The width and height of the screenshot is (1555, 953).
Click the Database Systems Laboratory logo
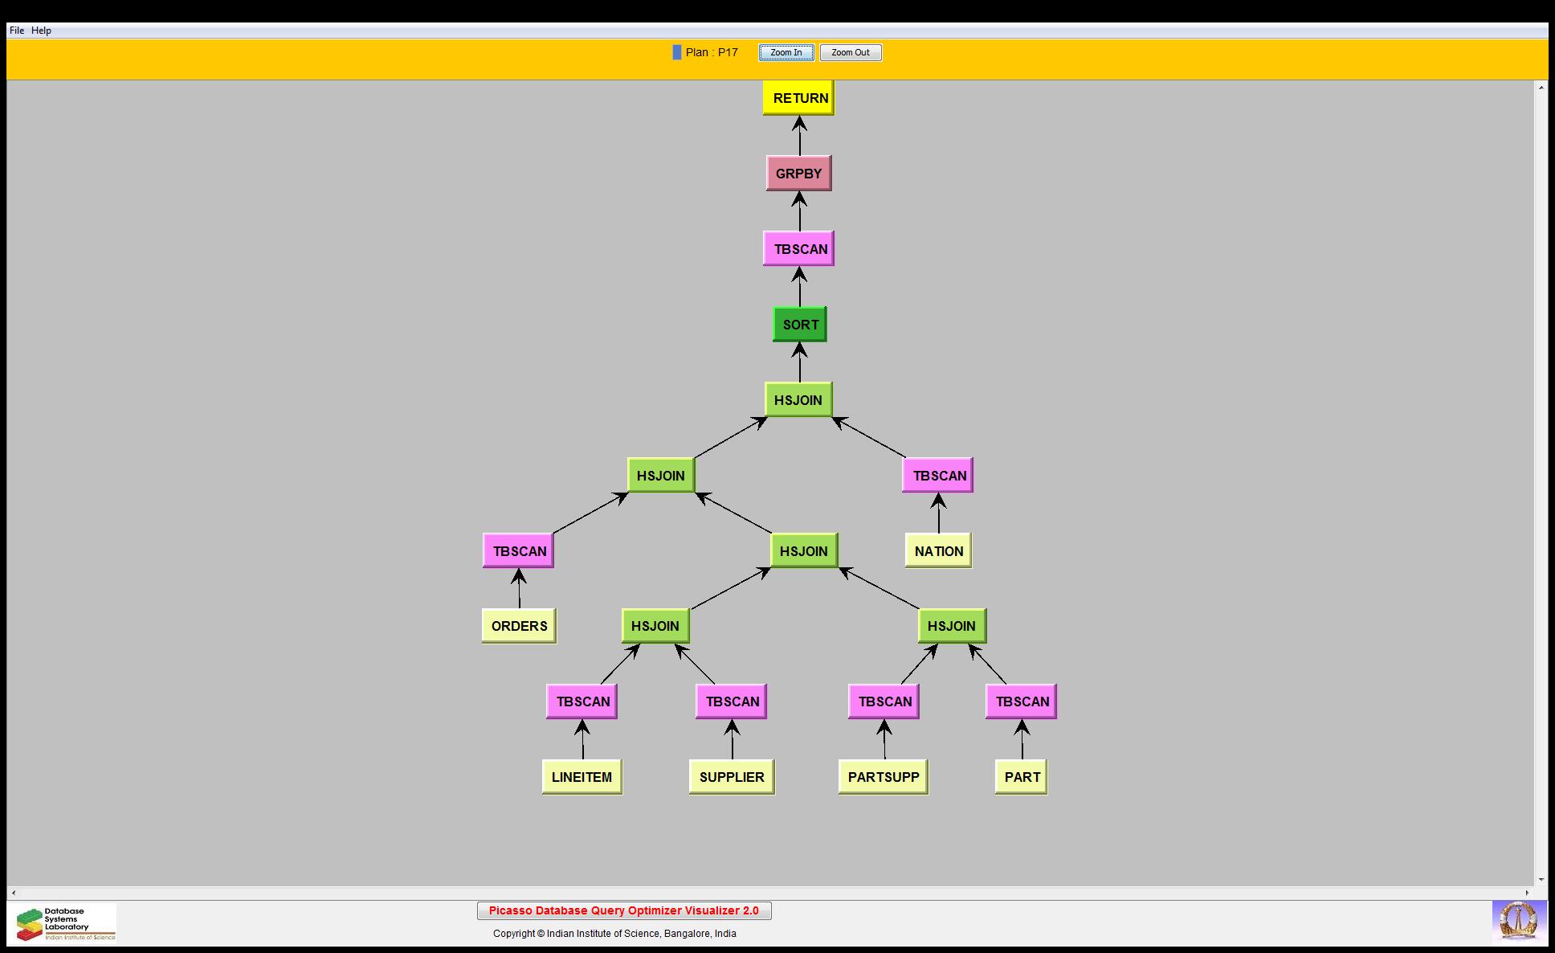(x=66, y=923)
